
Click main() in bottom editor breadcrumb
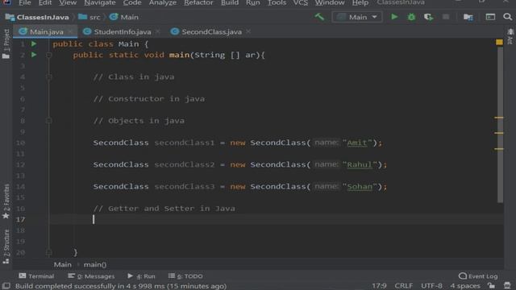[95, 264]
